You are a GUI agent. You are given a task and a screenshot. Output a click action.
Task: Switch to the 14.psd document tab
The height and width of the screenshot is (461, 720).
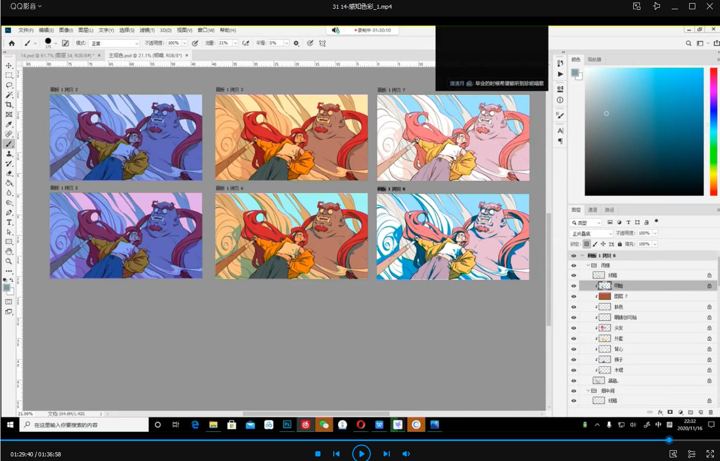(58, 56)
